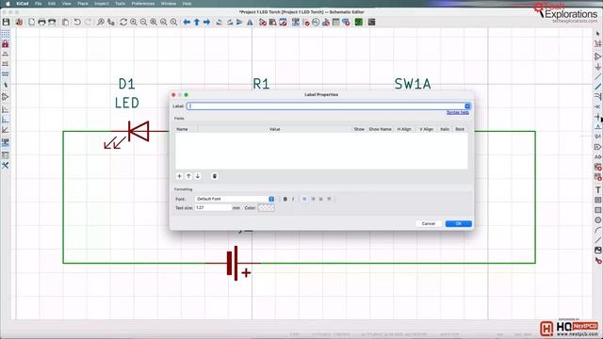Select Draw Circle tool on right toolbar
Screen dimensions: 603x339
coord(598,220)
